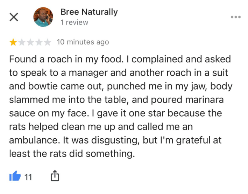Click the second gray star
248x194 pixels.
click(x=22, y=42)
